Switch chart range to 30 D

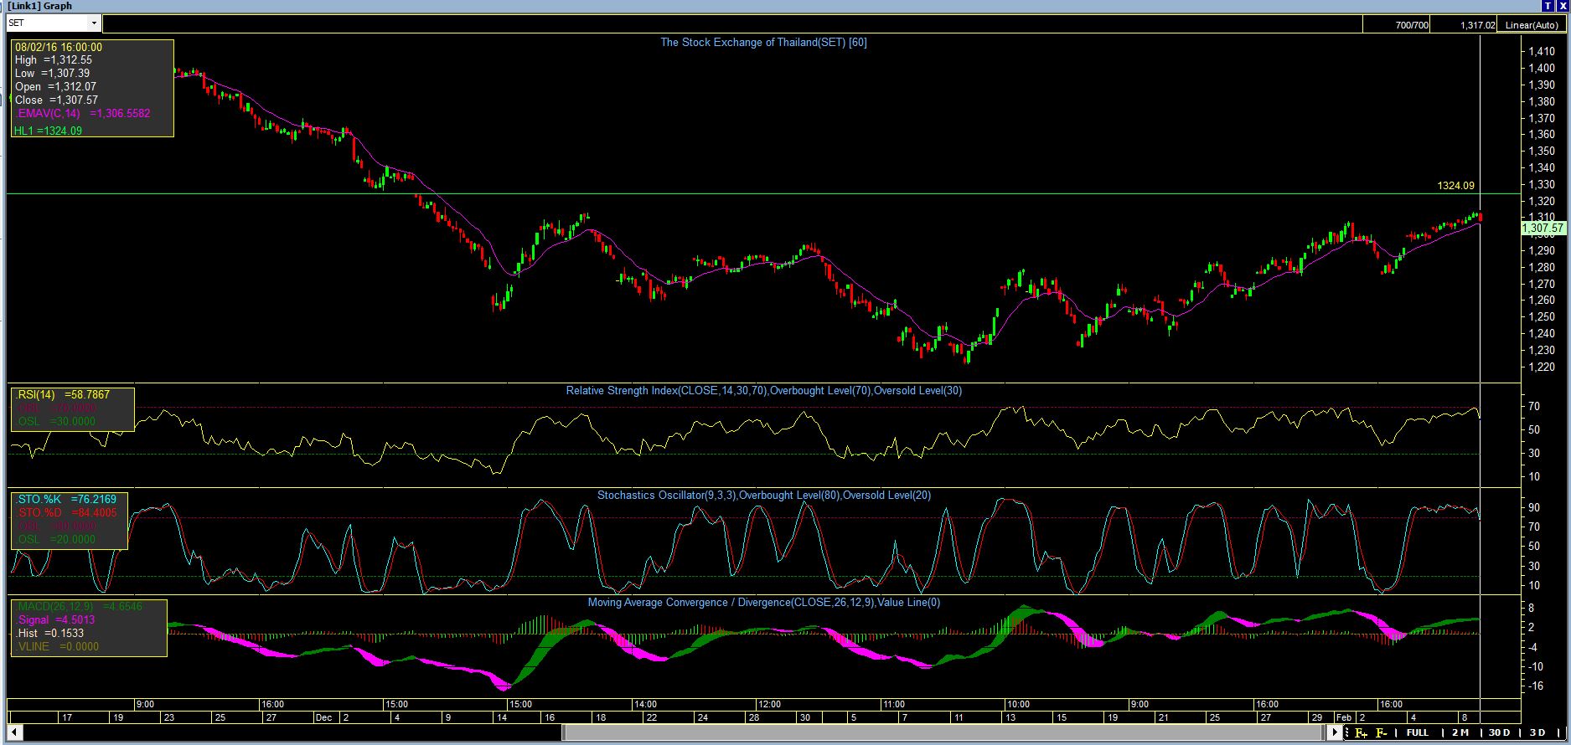pyautogui.click(x=1499, y=733)
